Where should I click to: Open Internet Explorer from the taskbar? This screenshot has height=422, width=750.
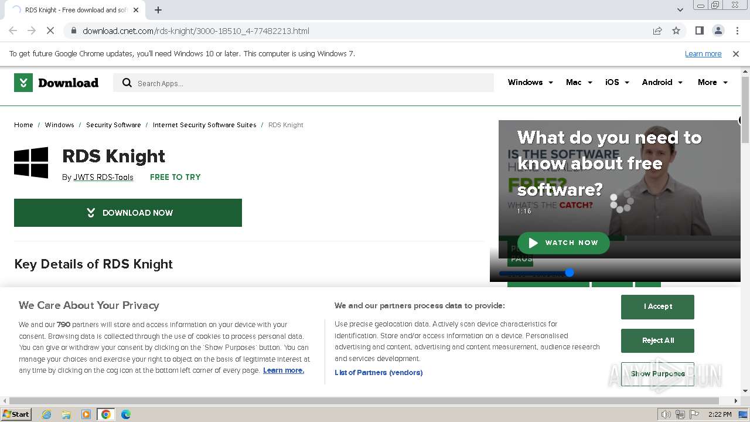(47, 414)
